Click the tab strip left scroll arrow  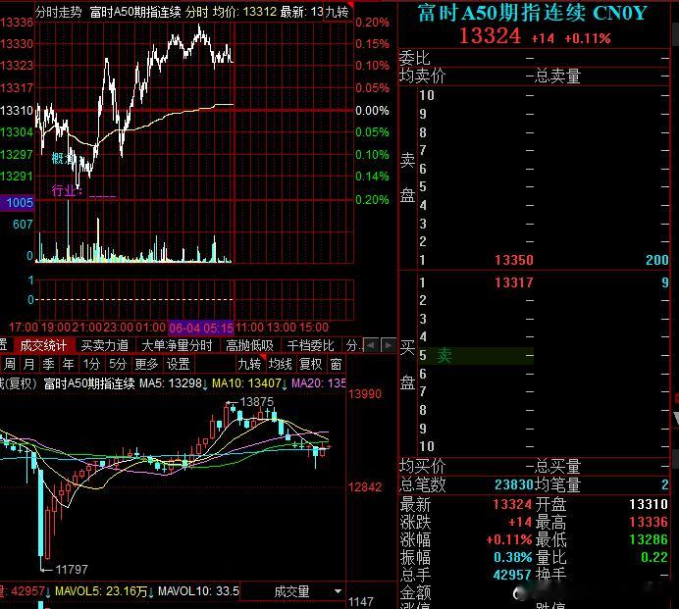pos(370,345)
